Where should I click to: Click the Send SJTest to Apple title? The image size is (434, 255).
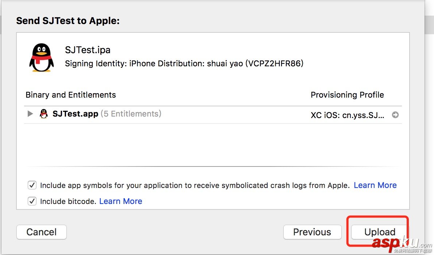click(x=68, y=21)
